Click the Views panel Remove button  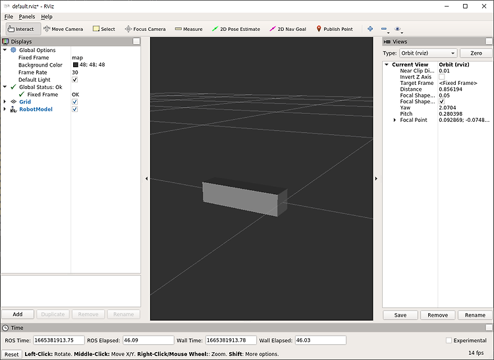(x=437, y=315)
